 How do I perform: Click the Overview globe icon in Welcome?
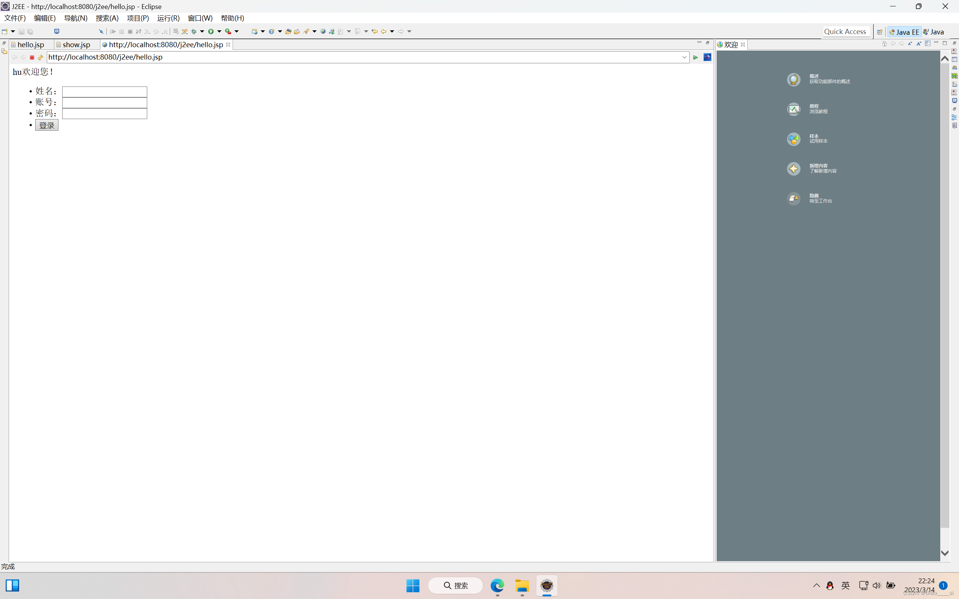[793, 79]
